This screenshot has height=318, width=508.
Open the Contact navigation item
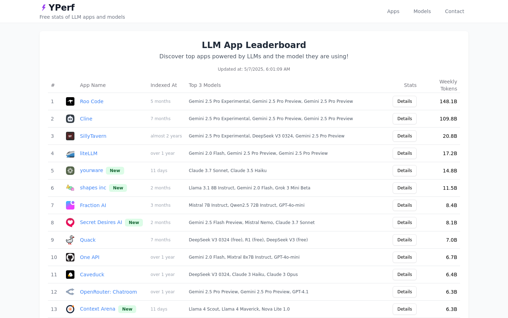pyautogui.click(x=455, y=11)
